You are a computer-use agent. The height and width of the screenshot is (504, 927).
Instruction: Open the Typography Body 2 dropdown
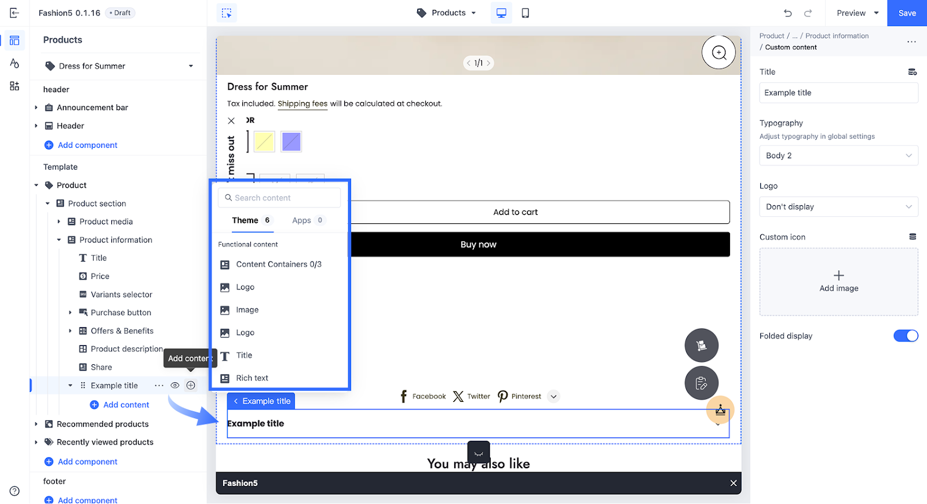[x=838, y=155]
